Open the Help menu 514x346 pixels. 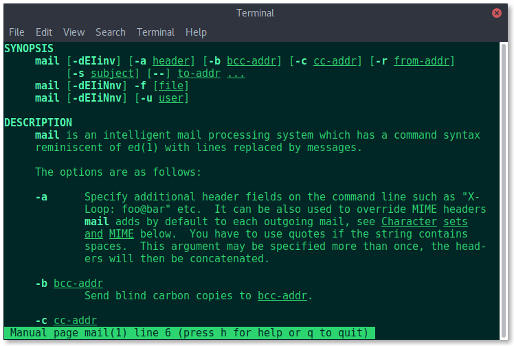point(196,32)
